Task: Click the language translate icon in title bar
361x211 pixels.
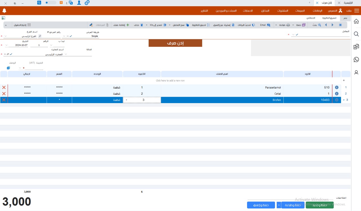Action: click(x=71, y=3)
